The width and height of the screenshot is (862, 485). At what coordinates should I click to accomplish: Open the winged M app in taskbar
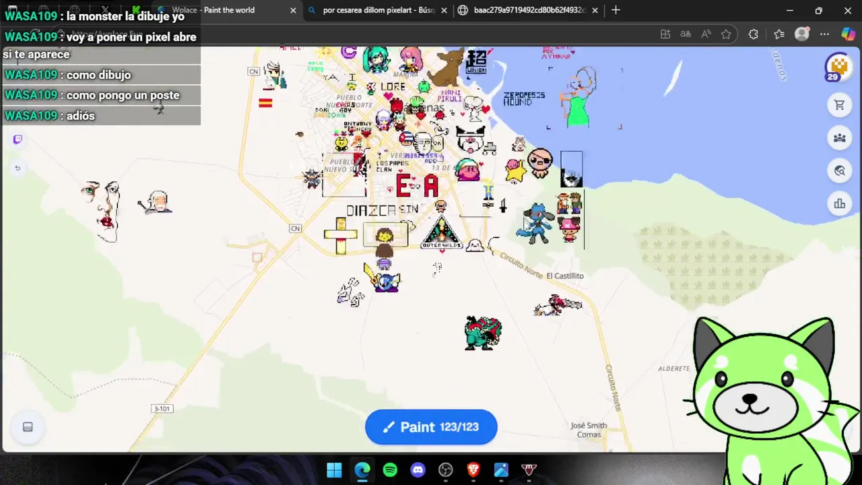pyautogui.click(x=529, y=470)
